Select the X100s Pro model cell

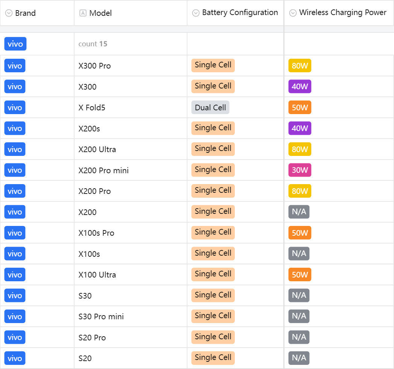pos(131,233)
